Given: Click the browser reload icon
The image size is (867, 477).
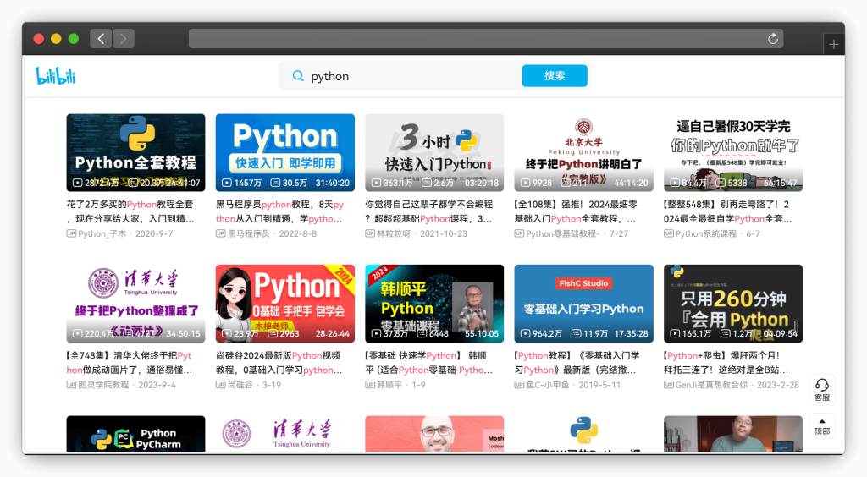Looking at the screenshot, I should [772, 39].
